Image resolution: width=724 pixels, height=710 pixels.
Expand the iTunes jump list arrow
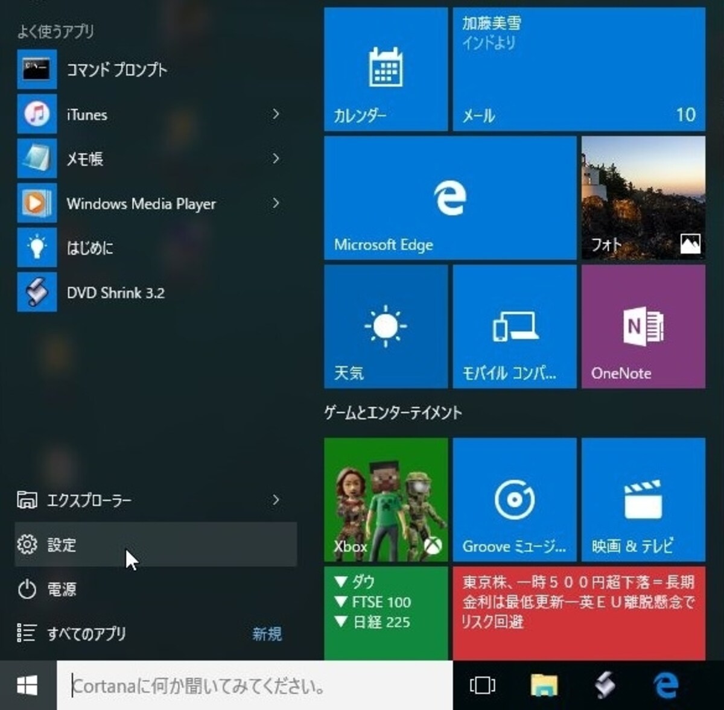tap(276, 114)
